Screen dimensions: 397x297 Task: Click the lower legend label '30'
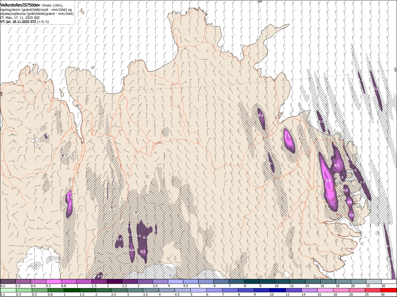382,295
